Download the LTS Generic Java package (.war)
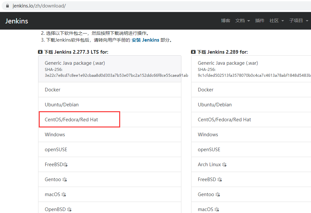The height and width of the screenshot is (213, 311). click(x=75, y=63)
